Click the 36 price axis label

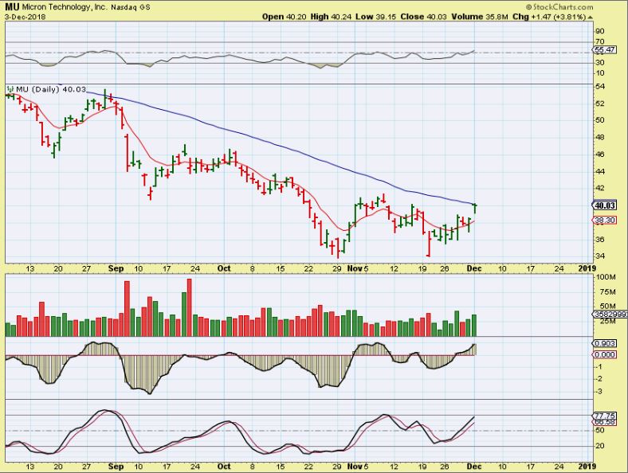[x=600, y=240]
